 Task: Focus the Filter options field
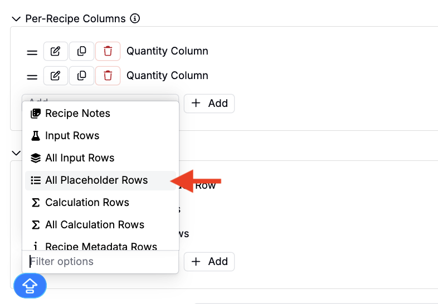pos(100,262)
